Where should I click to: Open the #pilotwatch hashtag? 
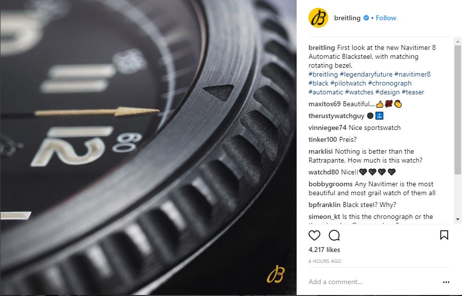[348, 83]
